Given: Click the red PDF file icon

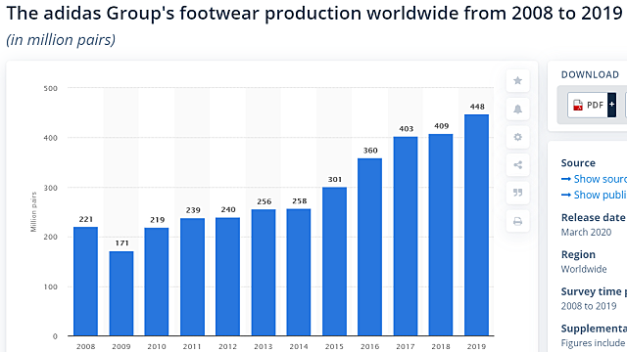Looking at the screenshot, I should tap(578, 105).
